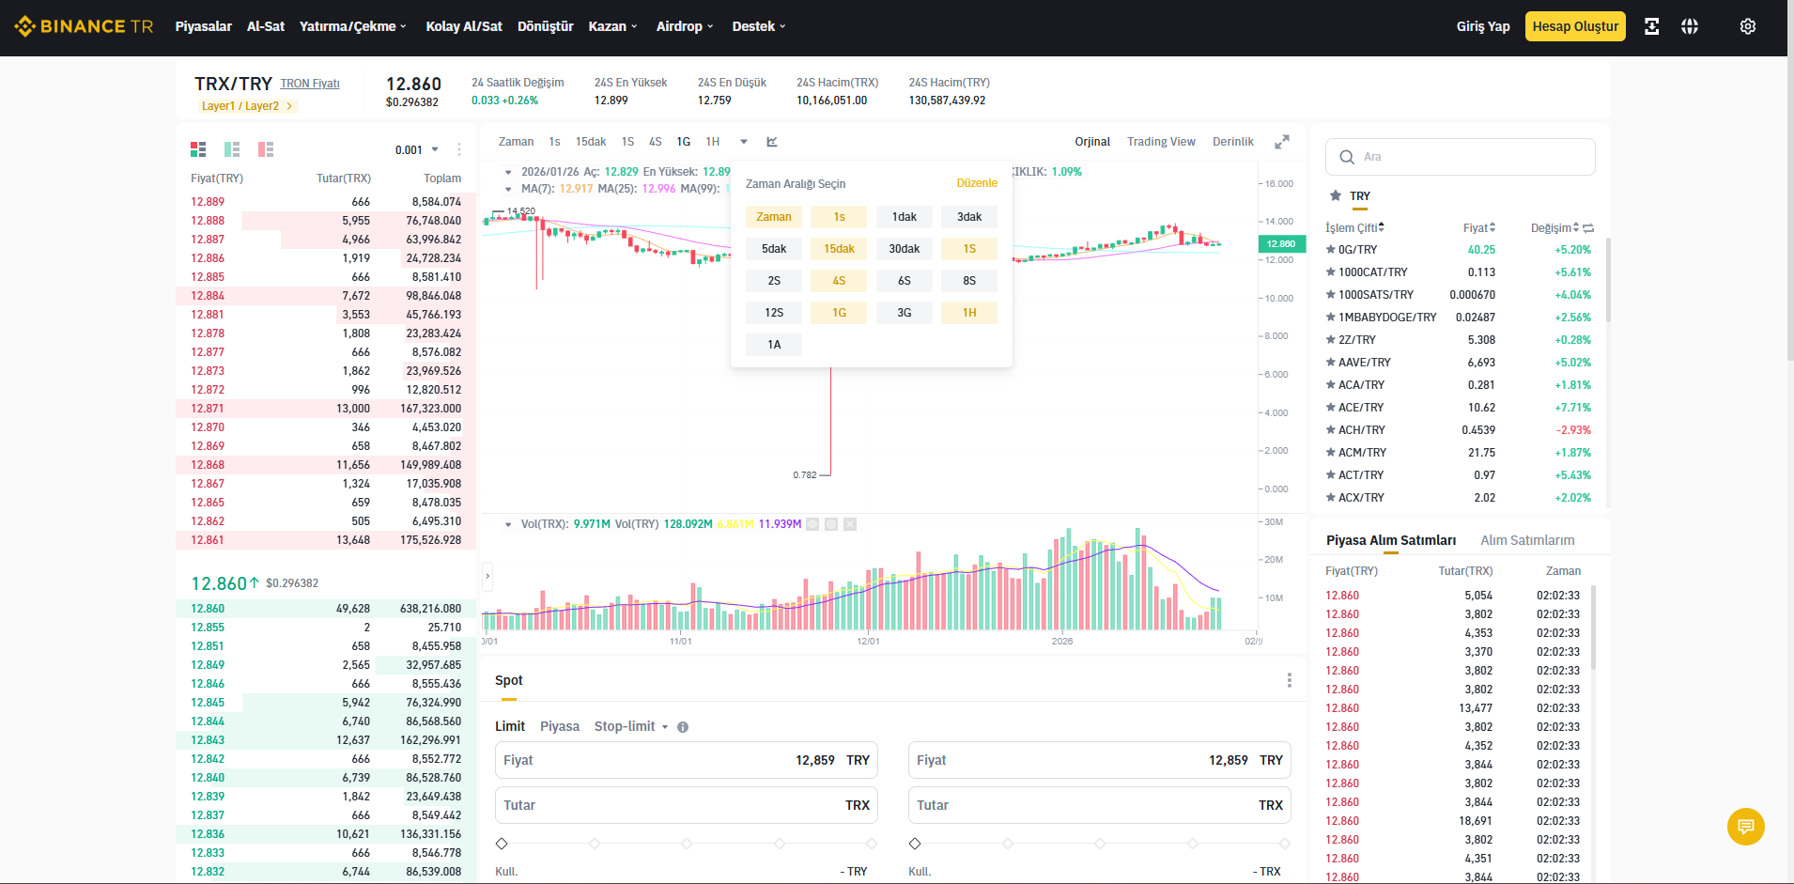Image resolution: width=1794 pixels, height=884 pixels.
Task: Expand Stop-limit order type dropdown
Action: (x=631, y=726)
